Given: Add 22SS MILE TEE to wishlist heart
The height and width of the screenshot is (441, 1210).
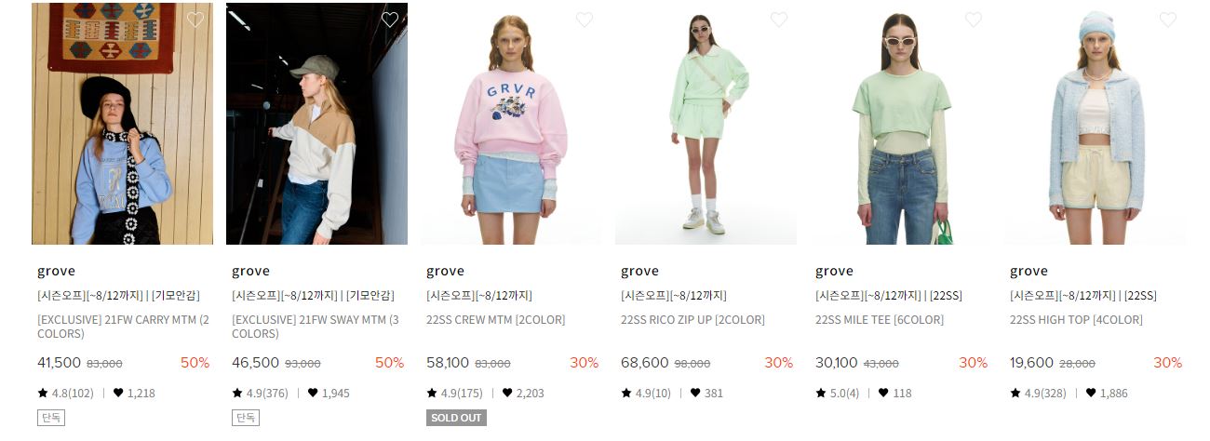Looking at the screenshot, I should [974, 20].
